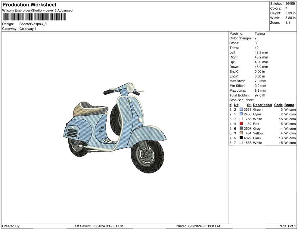Image resolution: width=298 pixels, height=229 pixels.
Task: Click the design name ScooterVespa3_8
Action: pos(33,24)
